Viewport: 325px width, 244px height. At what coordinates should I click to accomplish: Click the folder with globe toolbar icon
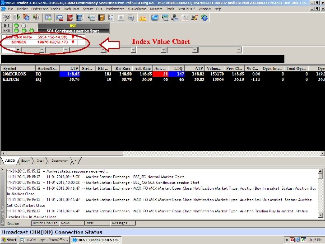[26, 18]
